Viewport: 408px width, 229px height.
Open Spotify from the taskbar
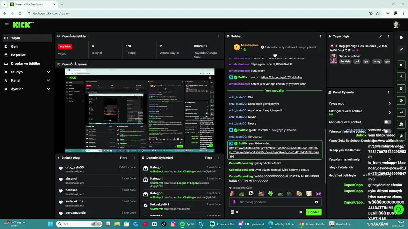click(188, 224)
